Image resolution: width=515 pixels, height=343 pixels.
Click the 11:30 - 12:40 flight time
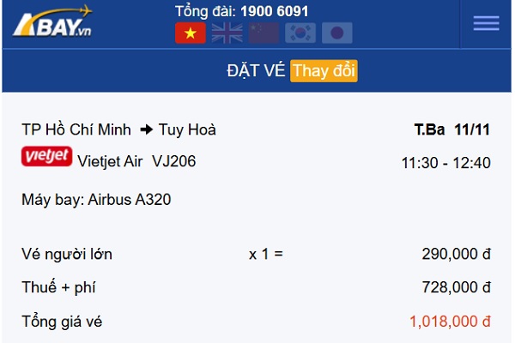[446, 162]
